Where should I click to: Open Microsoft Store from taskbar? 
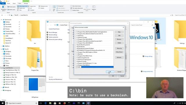[x=55, y=103]
